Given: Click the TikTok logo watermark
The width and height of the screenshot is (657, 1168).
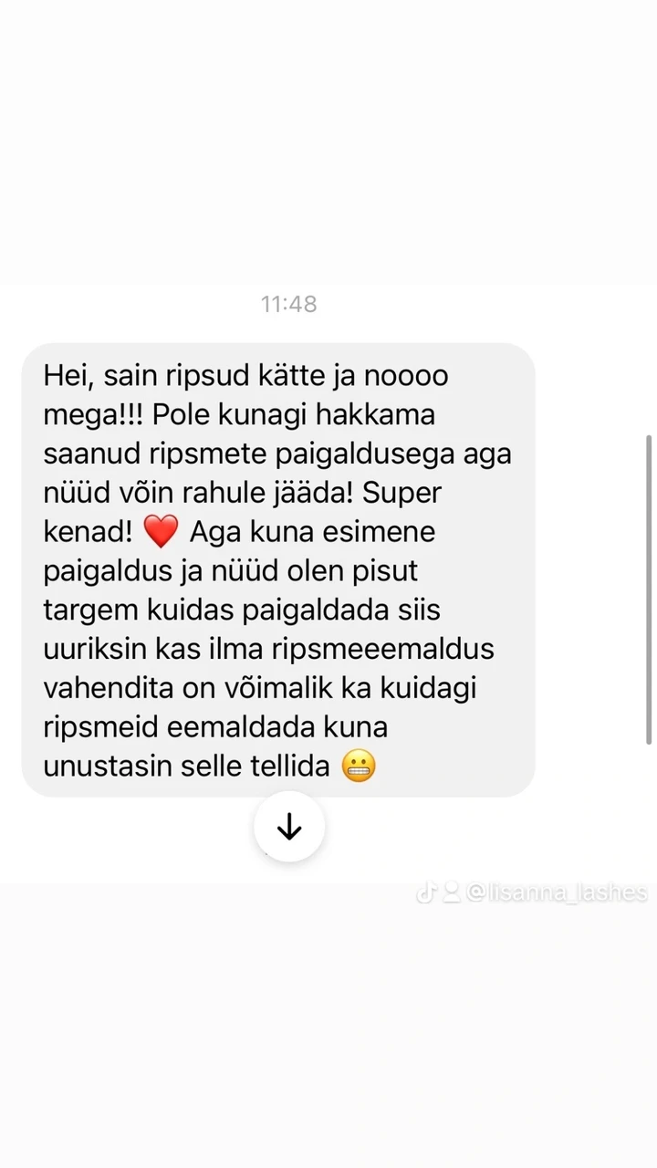Looking at the screenshot, I should click(x=426, y=893).
